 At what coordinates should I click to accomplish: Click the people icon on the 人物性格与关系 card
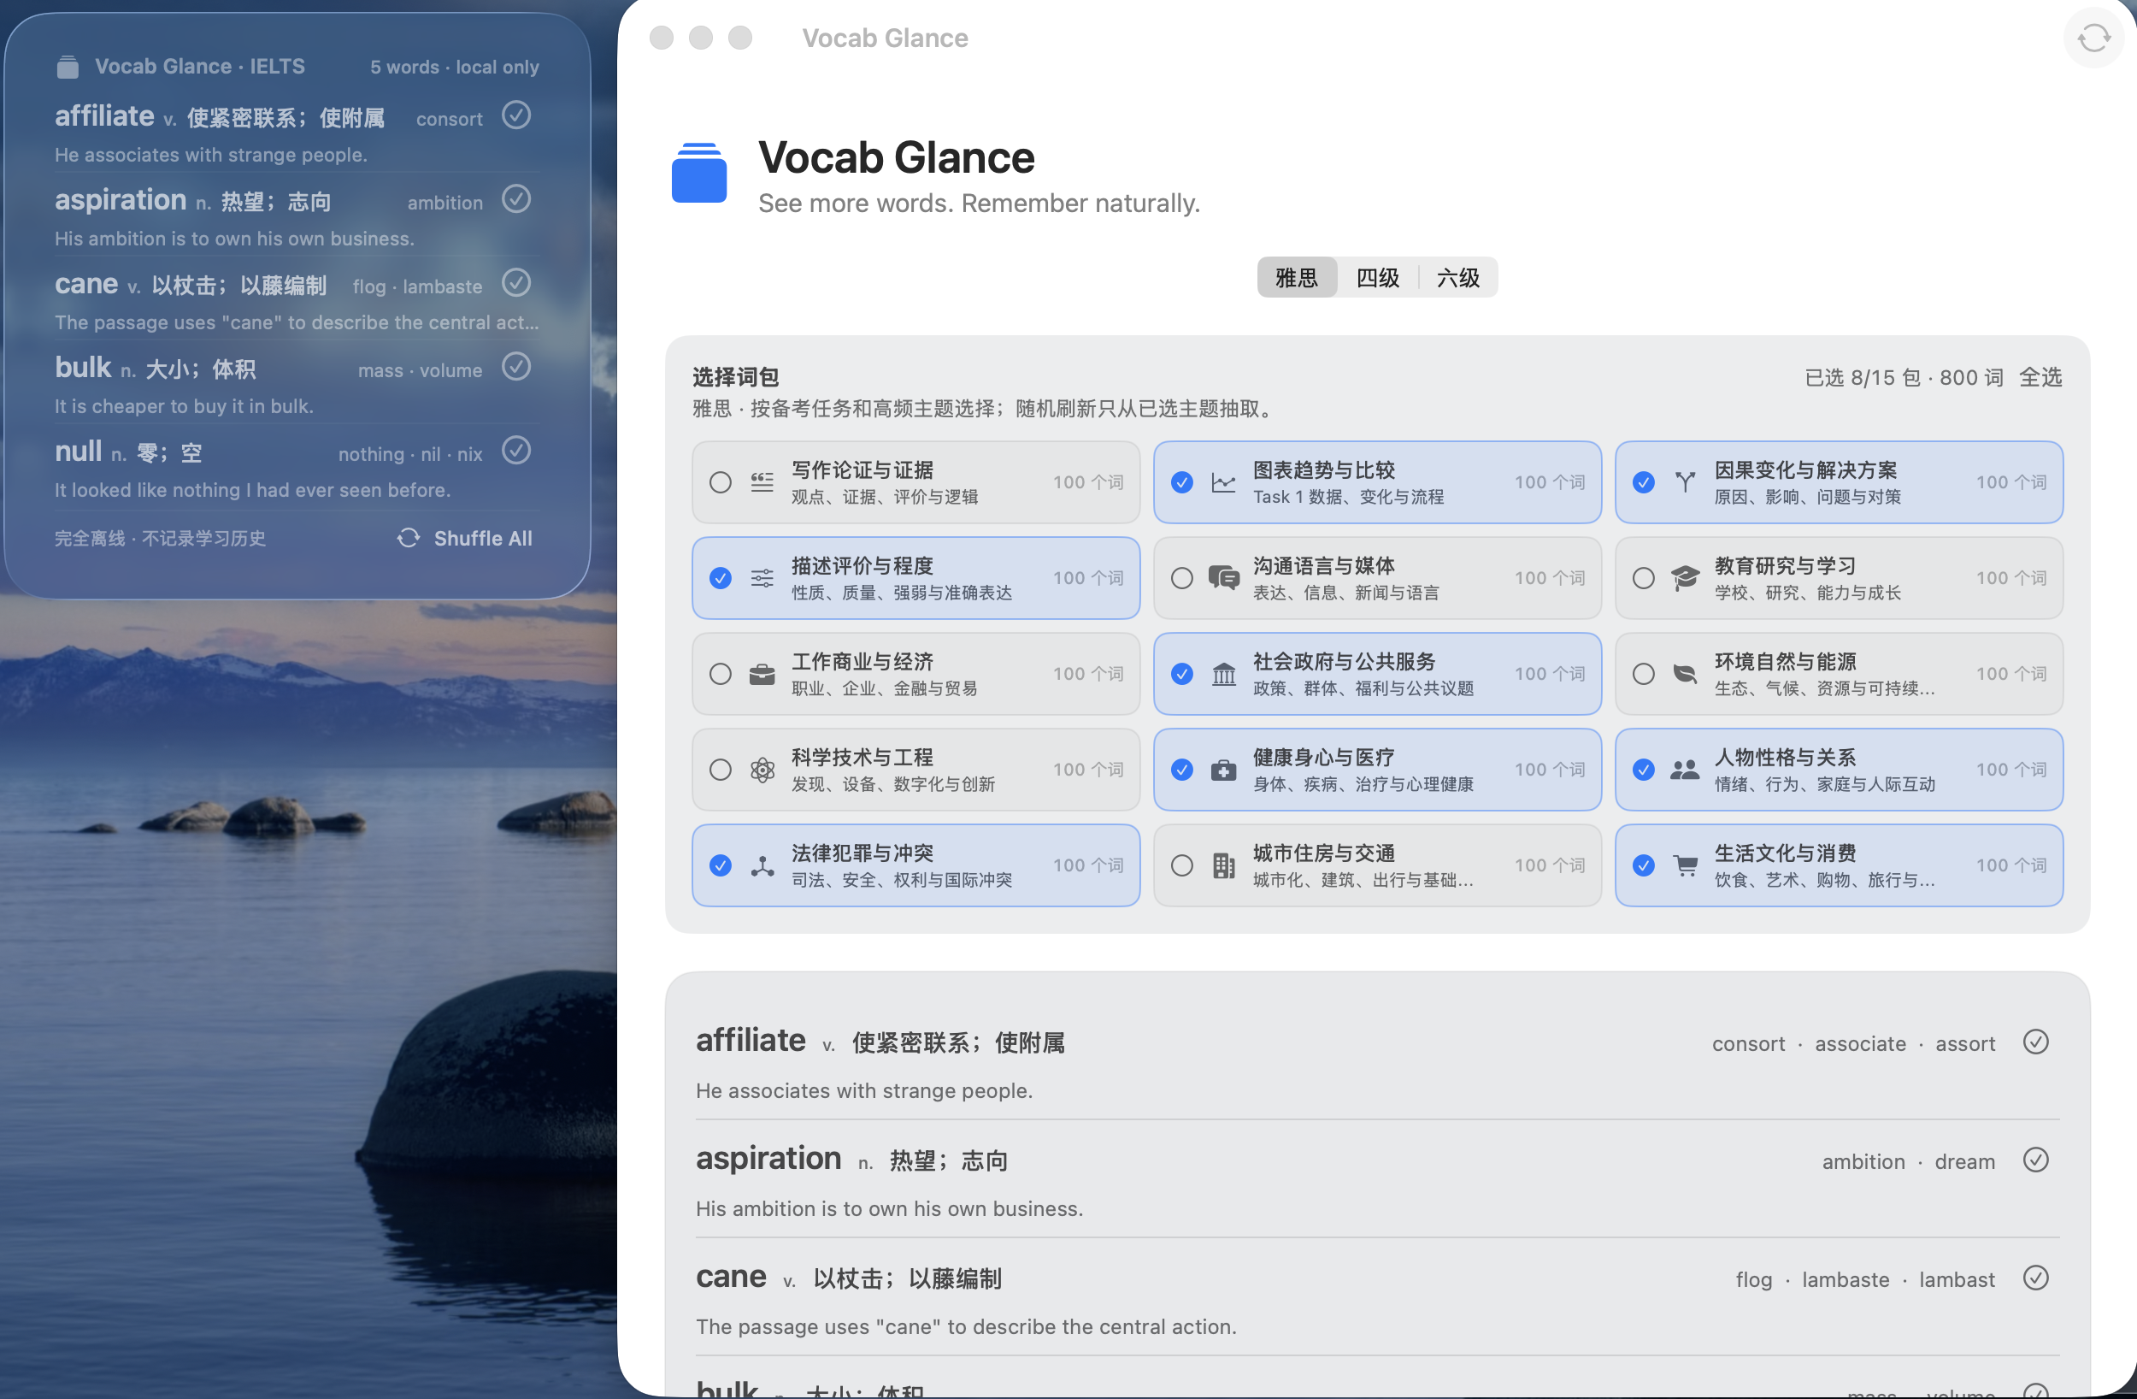tap(1685, 769)
